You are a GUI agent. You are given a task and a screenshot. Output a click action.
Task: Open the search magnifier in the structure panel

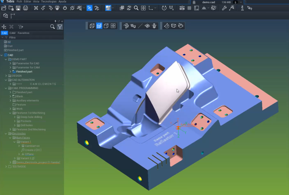tap(52, 27)
